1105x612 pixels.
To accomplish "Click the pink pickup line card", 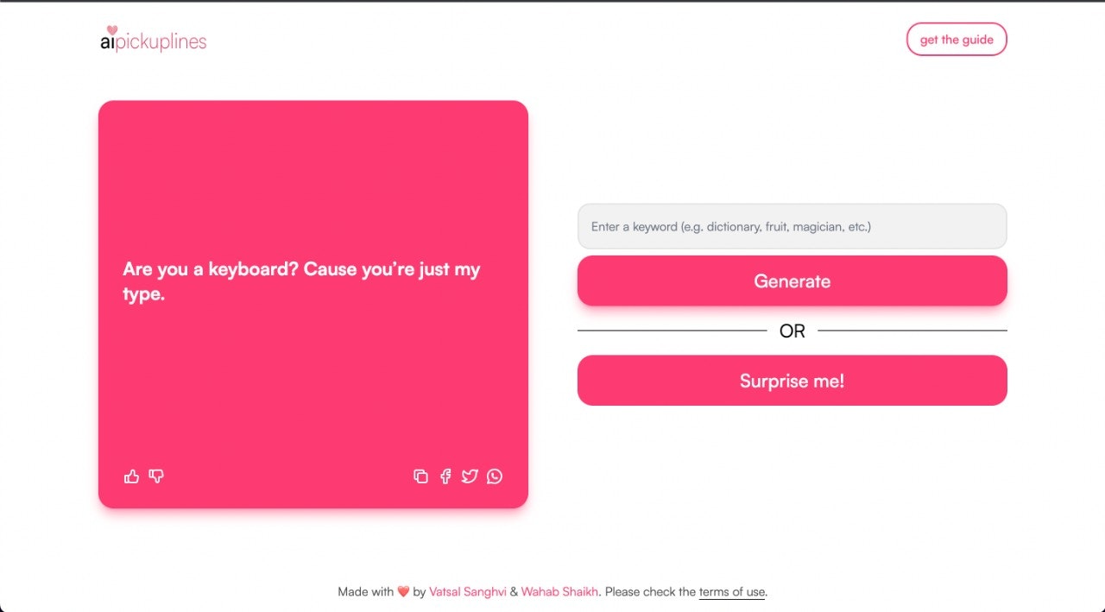I will [x=313, y=304].
